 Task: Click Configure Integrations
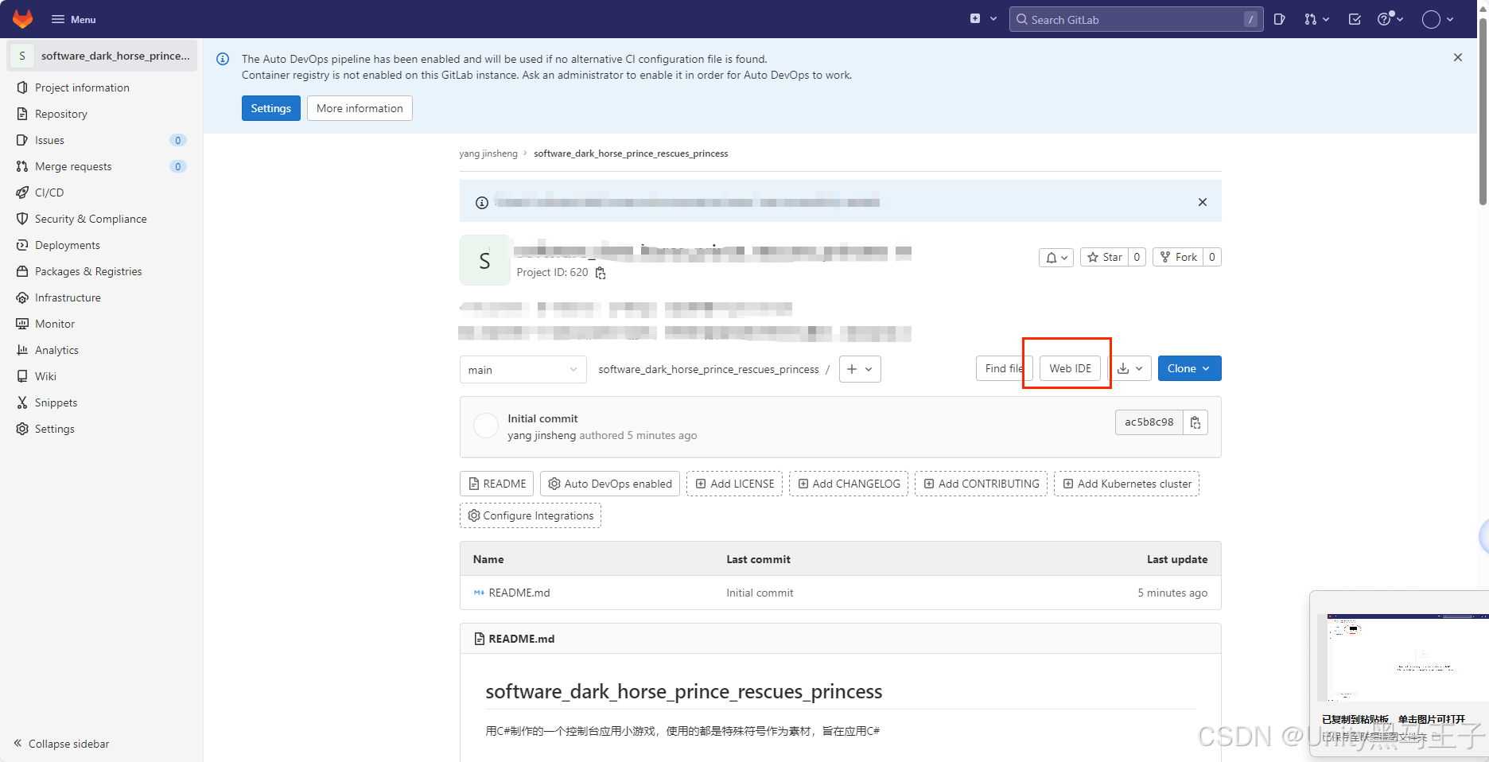(531, 515)
